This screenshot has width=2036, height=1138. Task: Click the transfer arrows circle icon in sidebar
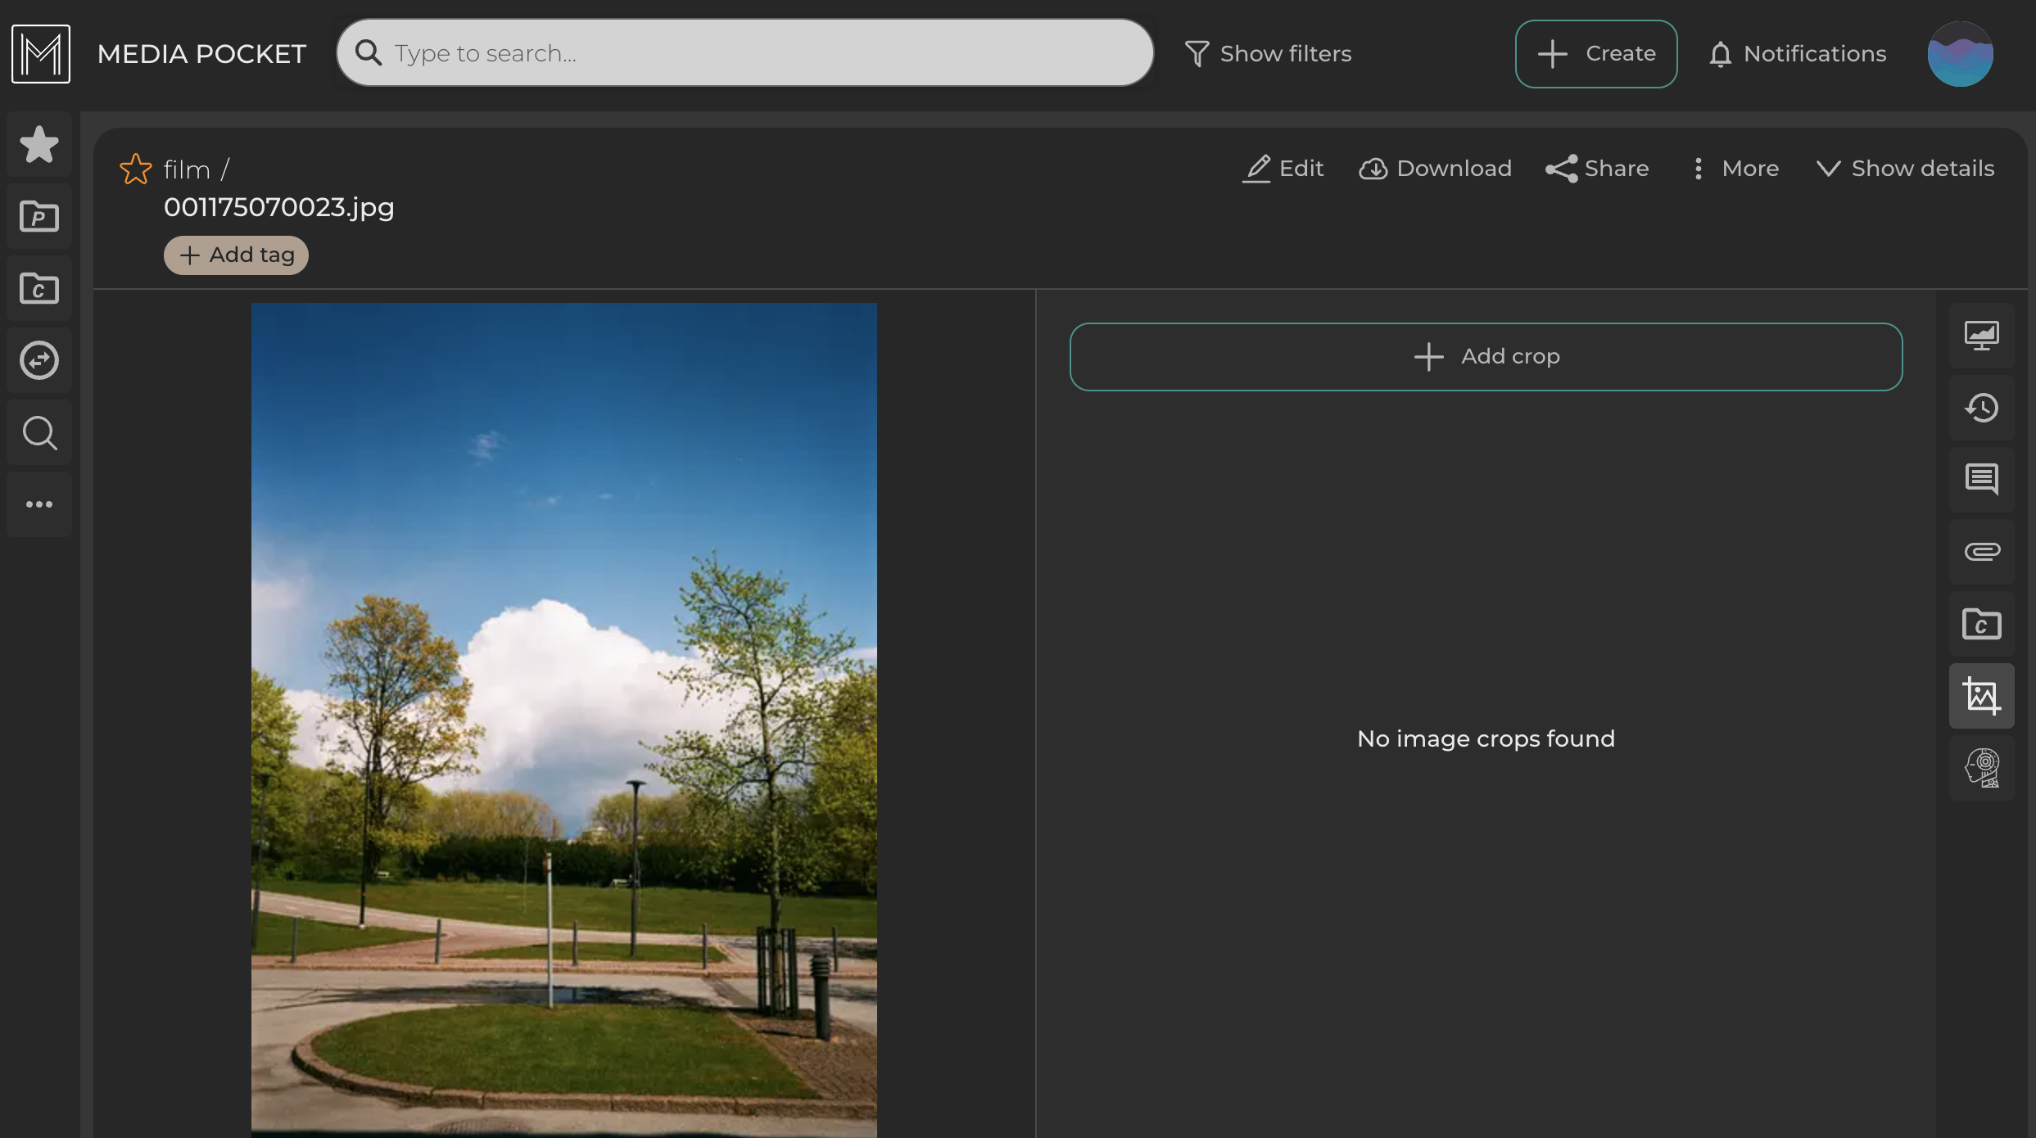coord(38,360)
